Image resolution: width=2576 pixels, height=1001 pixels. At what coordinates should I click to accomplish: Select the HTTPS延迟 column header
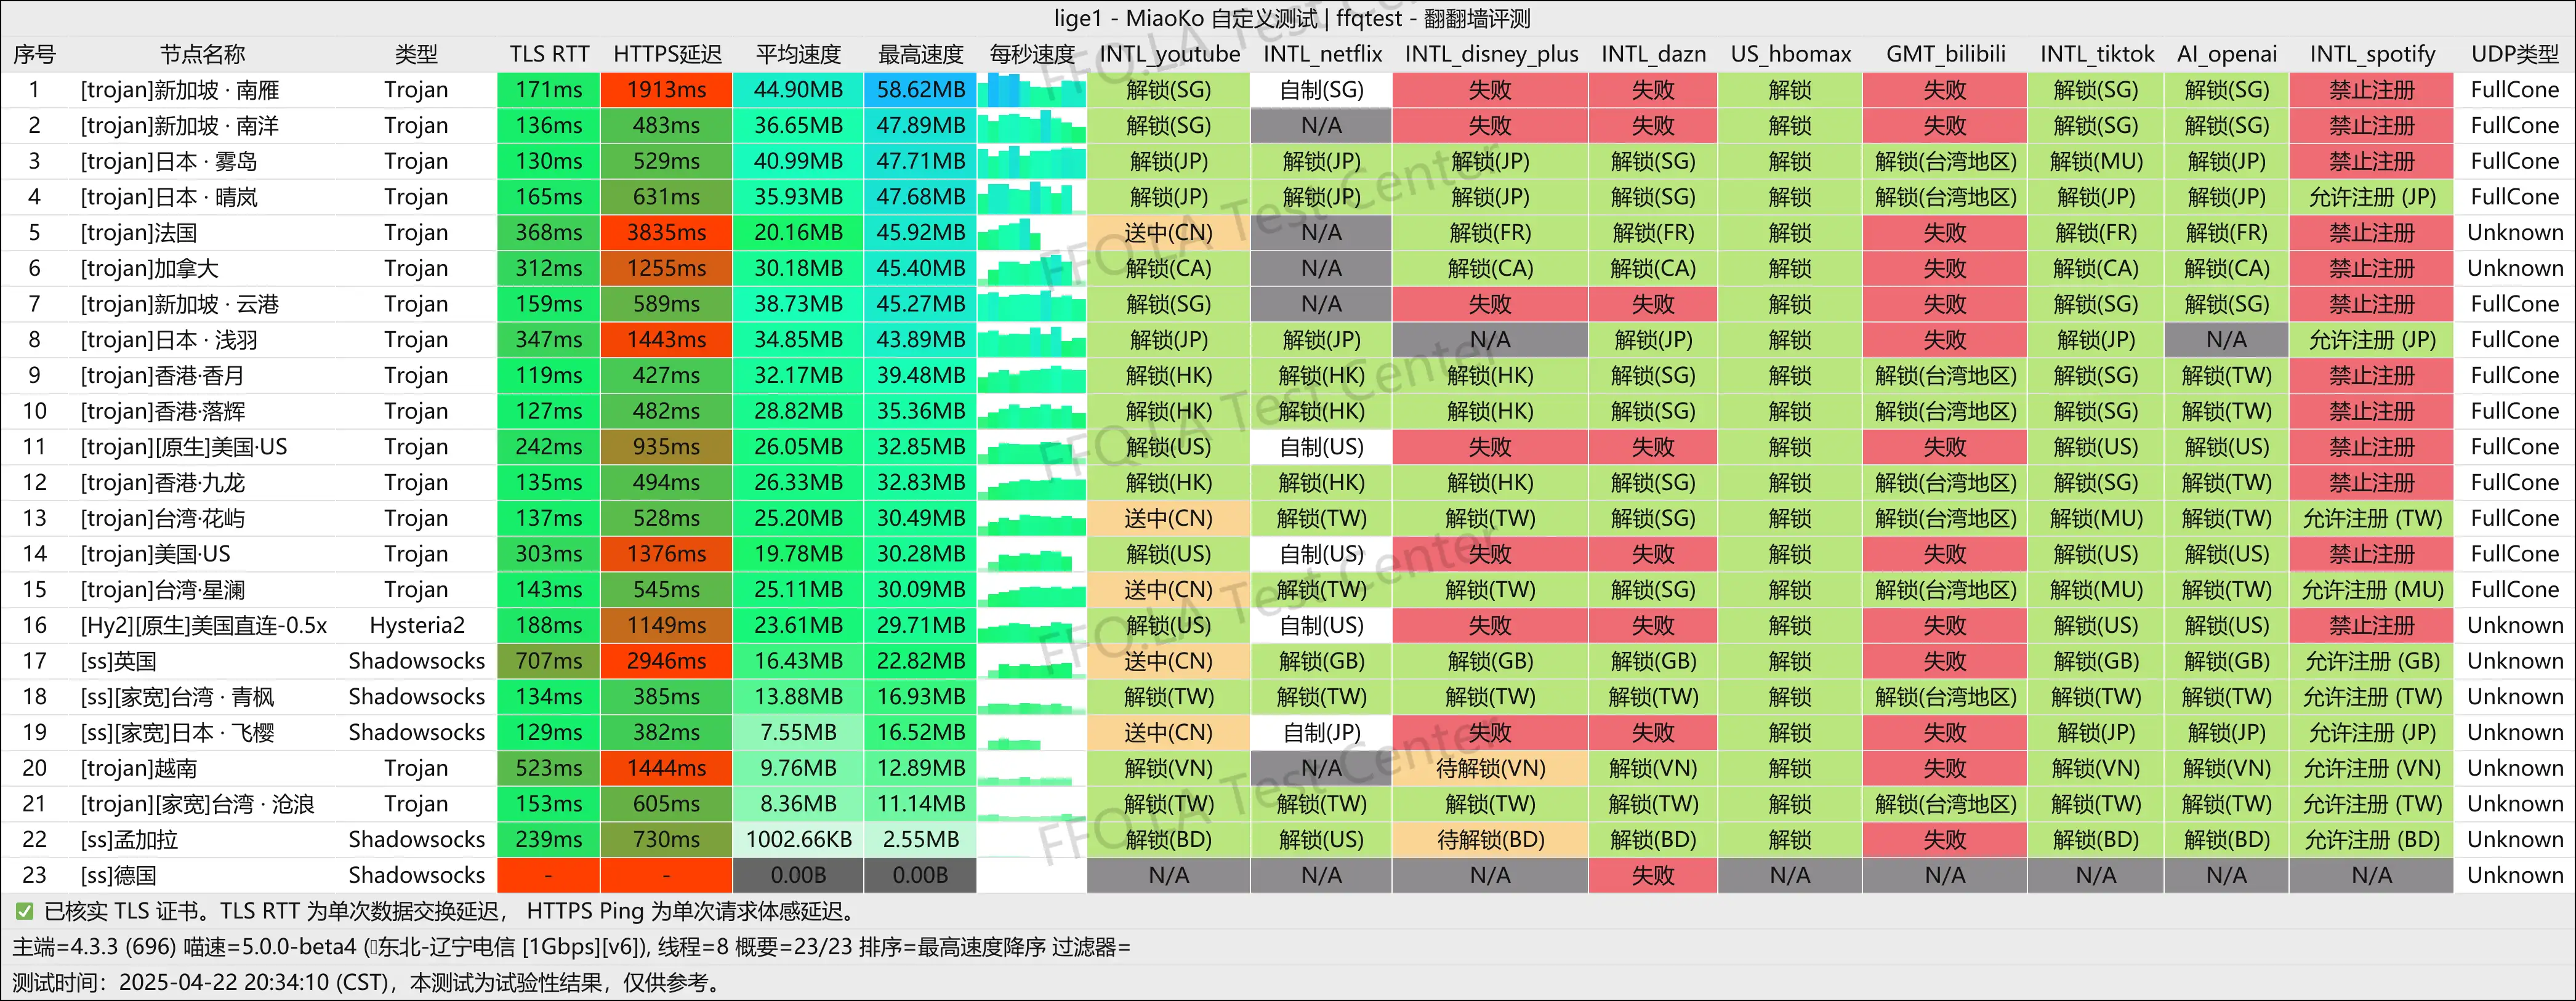(x=666, y=54)
